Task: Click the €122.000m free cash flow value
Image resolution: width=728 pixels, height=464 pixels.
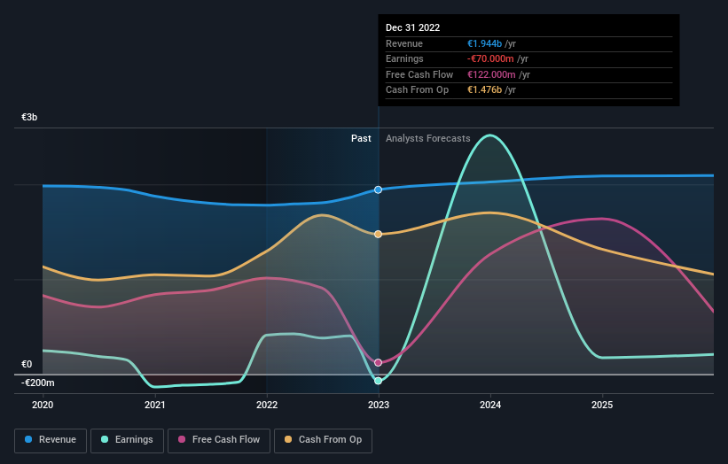Action: coord(491,74)
